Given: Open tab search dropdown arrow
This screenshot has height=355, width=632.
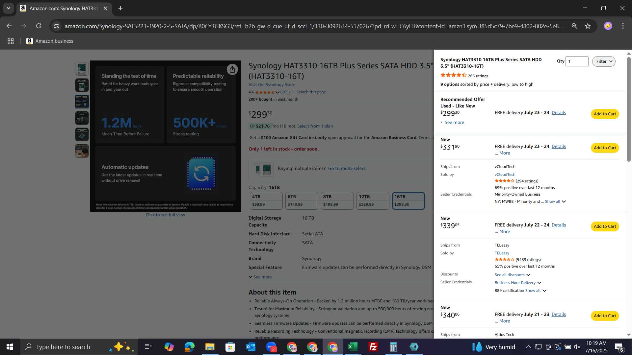Looking at the screenshot, I should 9,8.
